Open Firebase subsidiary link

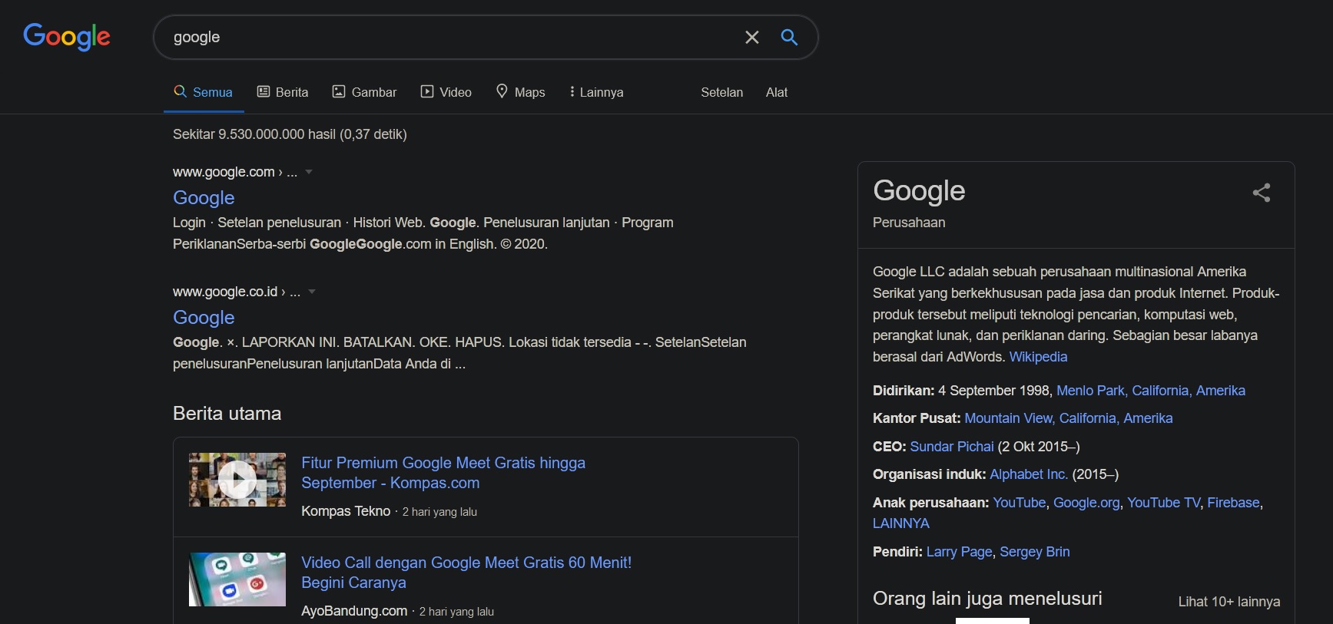[x=1233, y=503]
